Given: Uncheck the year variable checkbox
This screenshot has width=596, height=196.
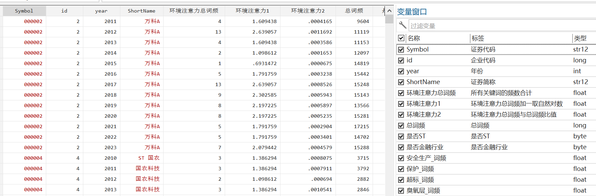Looking at the screenshot, I should click(401, 71).
